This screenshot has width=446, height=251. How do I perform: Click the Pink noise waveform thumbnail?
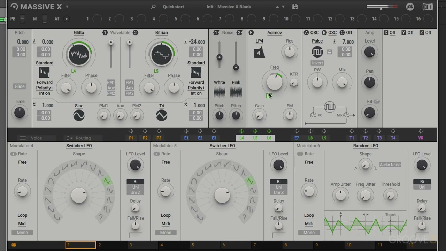236,92
